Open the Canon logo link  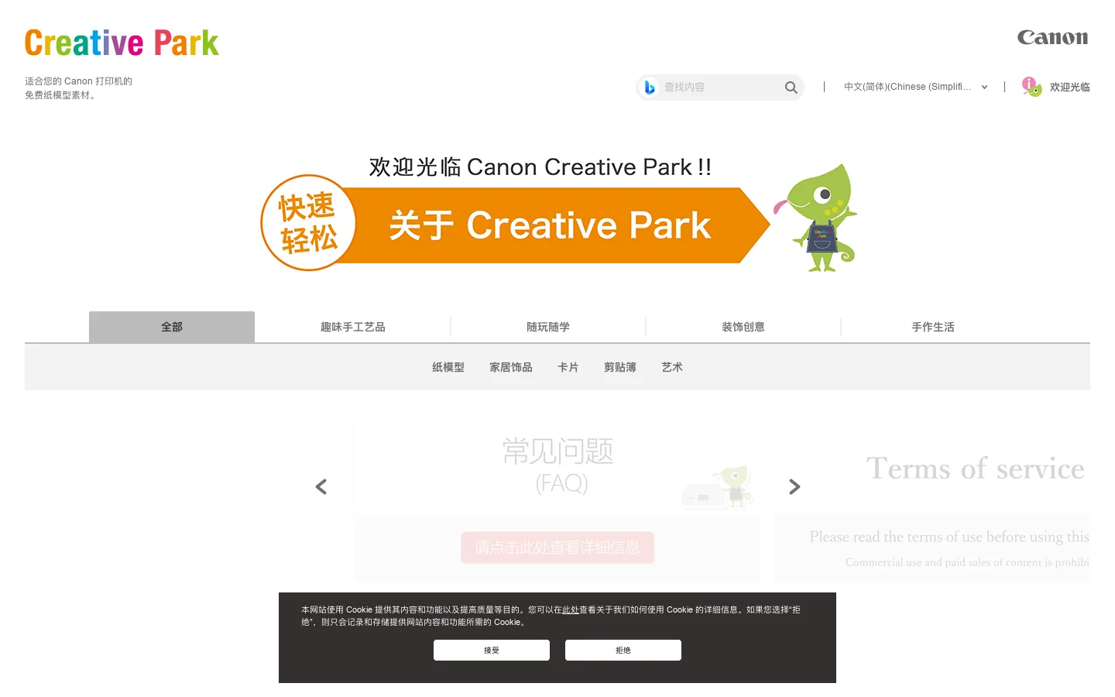(1052, 38)
